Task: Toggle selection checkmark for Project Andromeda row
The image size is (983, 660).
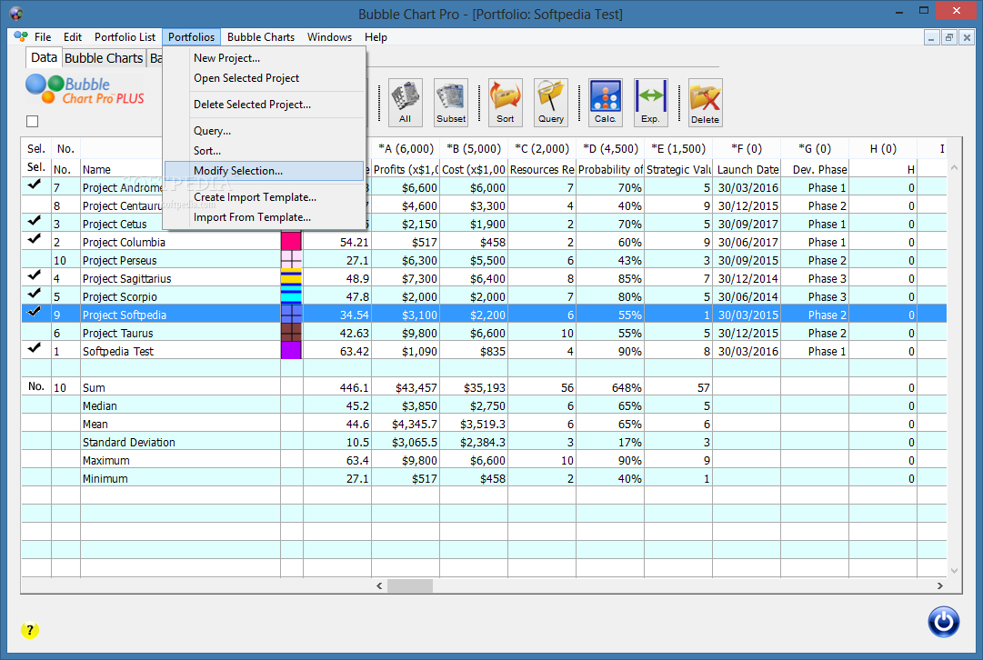Action: [35, 186]
